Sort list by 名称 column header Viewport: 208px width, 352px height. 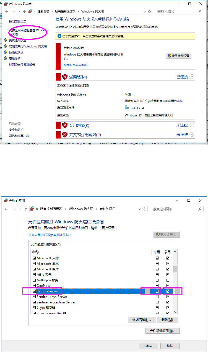pyautogui.click(x=36, y=252)
